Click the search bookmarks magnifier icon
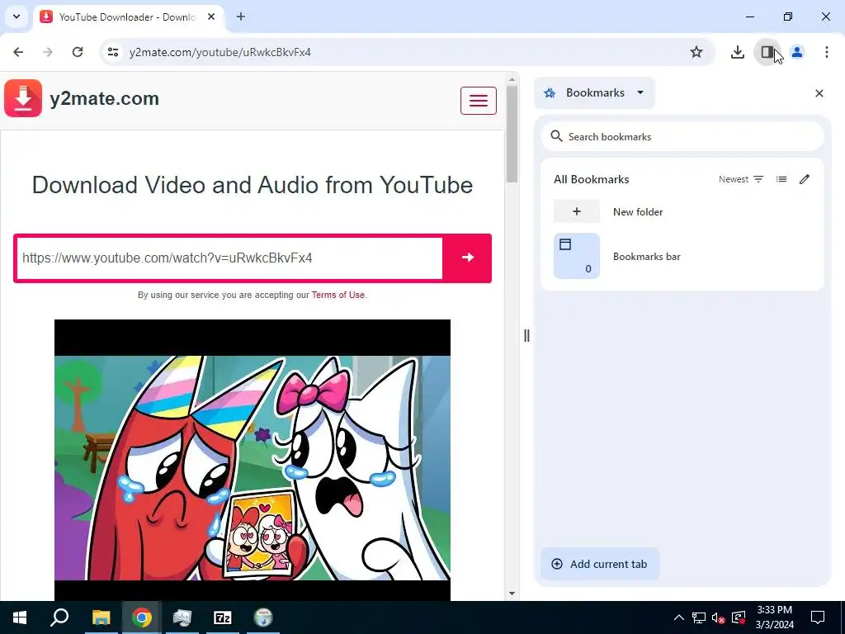 (x=556, y=136)
